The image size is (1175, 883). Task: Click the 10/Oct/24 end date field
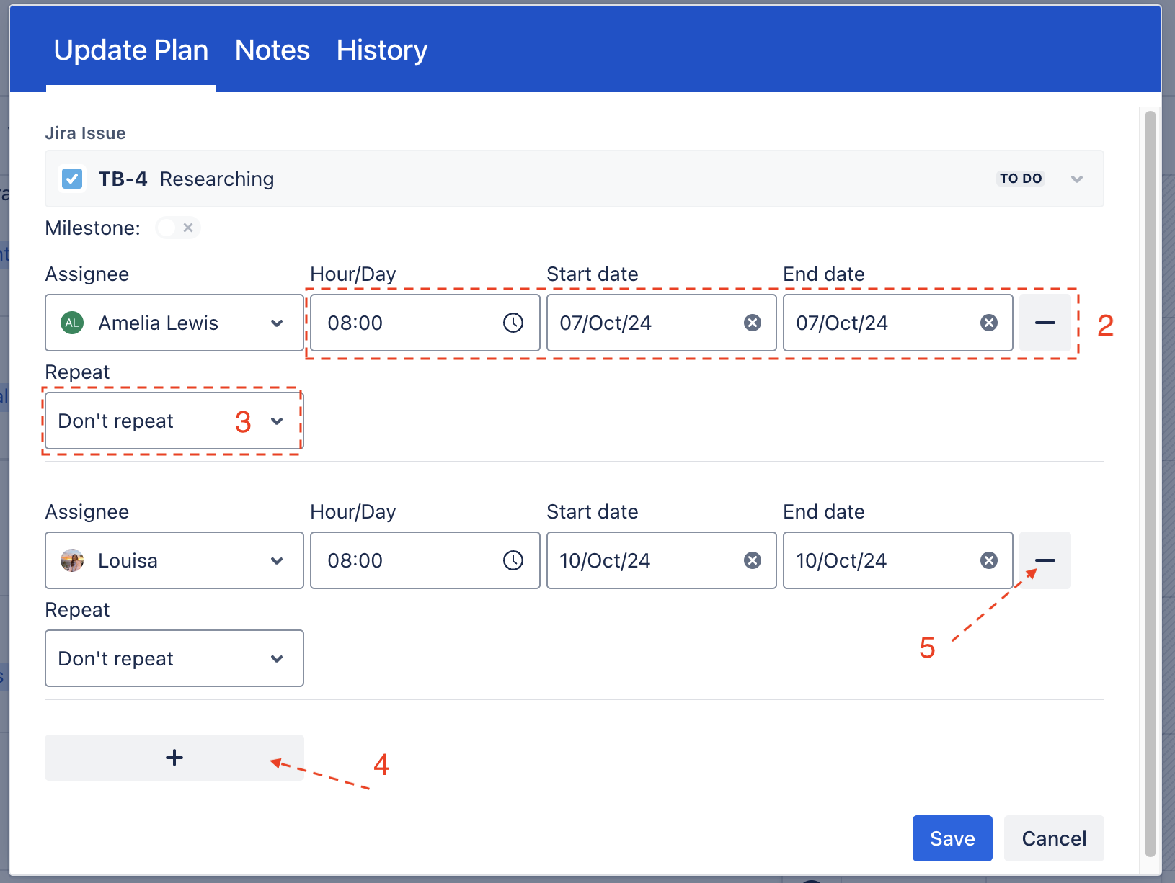(898, 560)
